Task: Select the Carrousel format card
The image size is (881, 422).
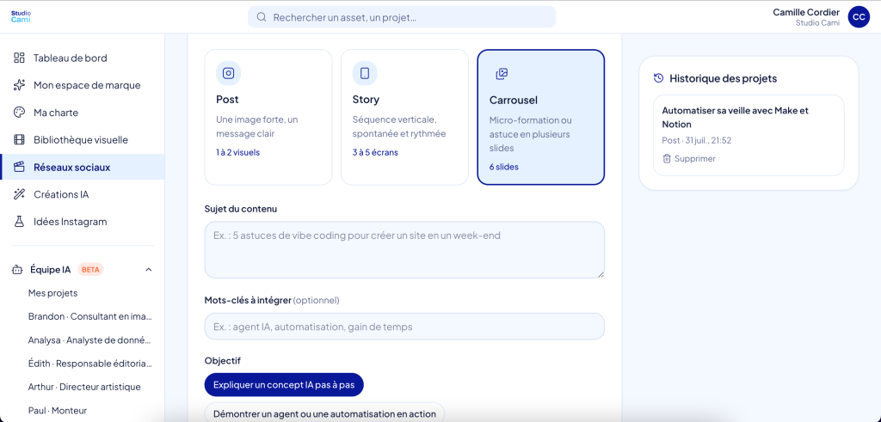Action: point(541,117)
